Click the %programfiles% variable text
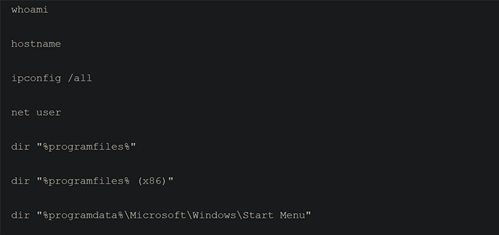Screen dimensions: 499x235 point(87,147)
